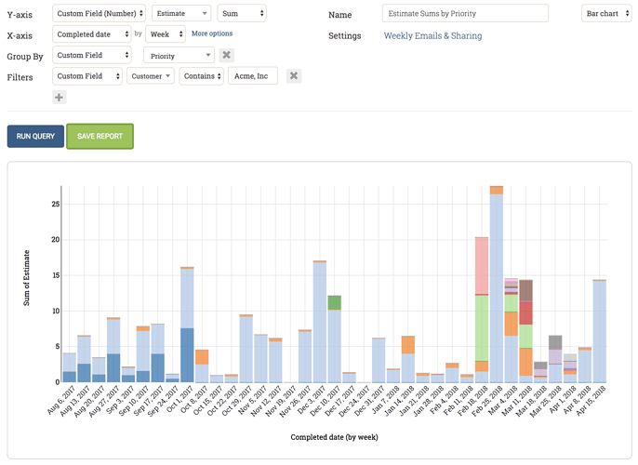The height and width of the screenshot is (465, 638).
Task: Open the Group By Custom Field dropdown
Action: pyautogui.click(x=92, y=55)
